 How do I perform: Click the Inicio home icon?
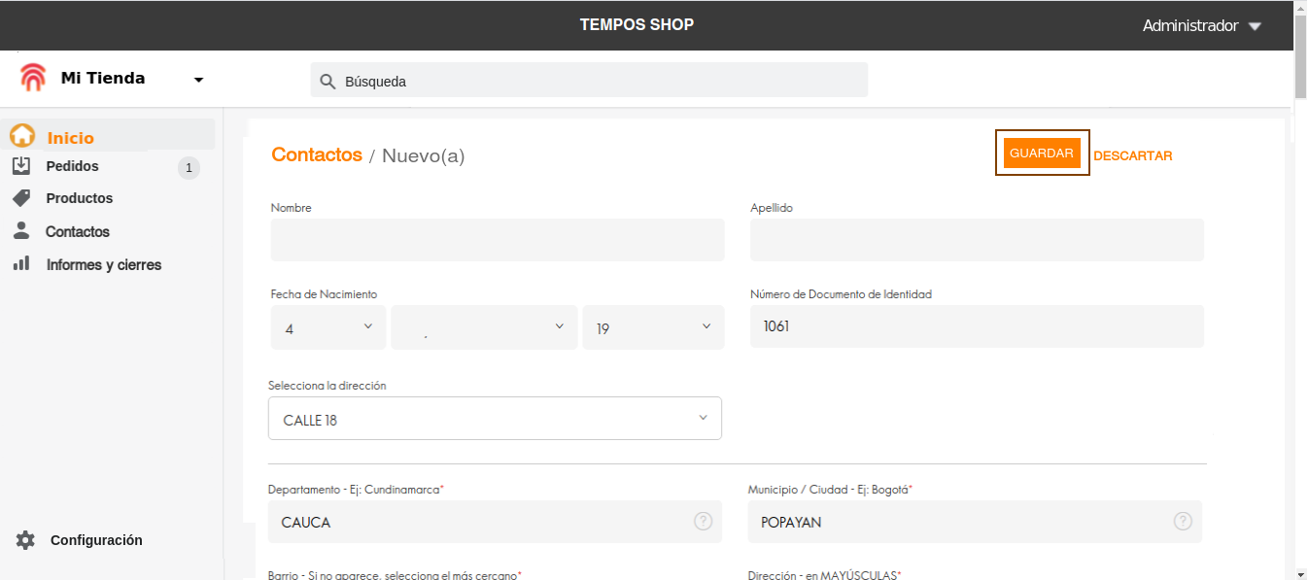(21, 137)
